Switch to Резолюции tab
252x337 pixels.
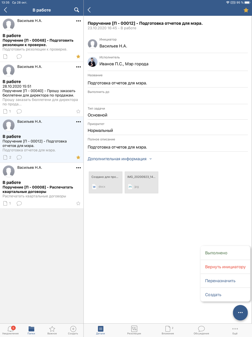[134, 330]
